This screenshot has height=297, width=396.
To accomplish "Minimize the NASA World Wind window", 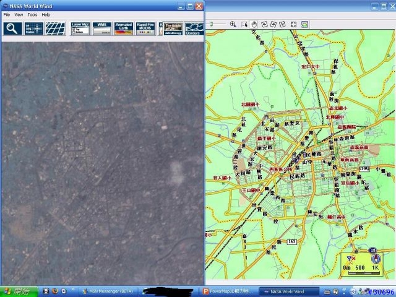I will pyautogui.click(x=181, y=6).
